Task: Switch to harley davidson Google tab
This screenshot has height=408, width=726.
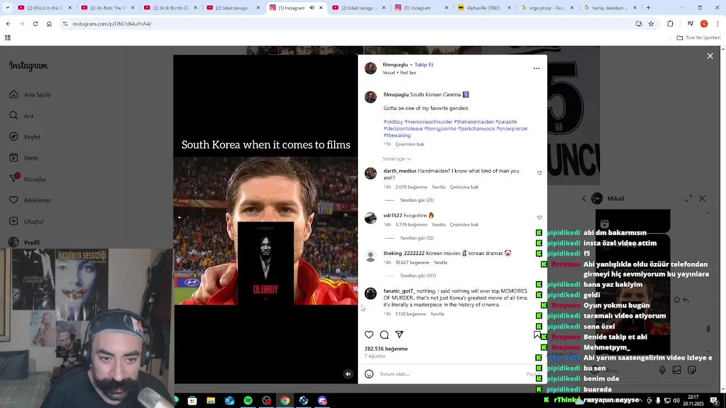Action: click(610, 8)
